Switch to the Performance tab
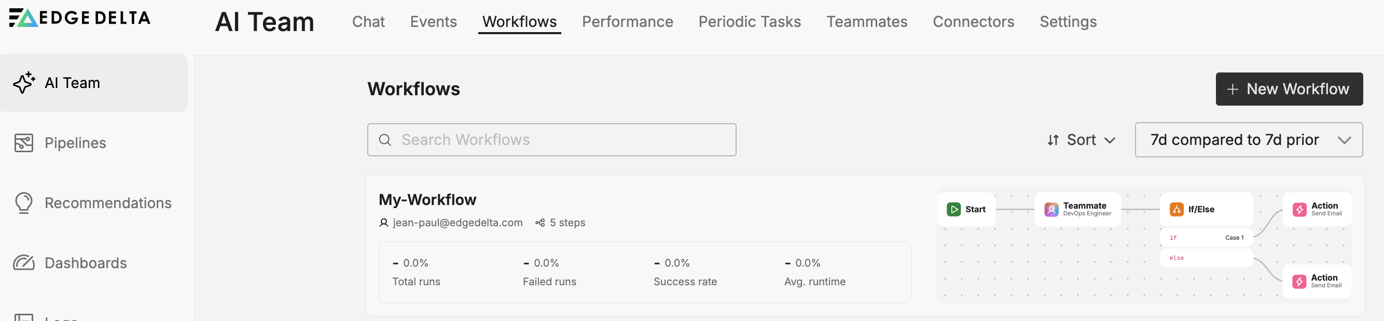Image resolution: width=1384 pixels, height=321 pixels. pyautogui.click(x=627, y=22)
